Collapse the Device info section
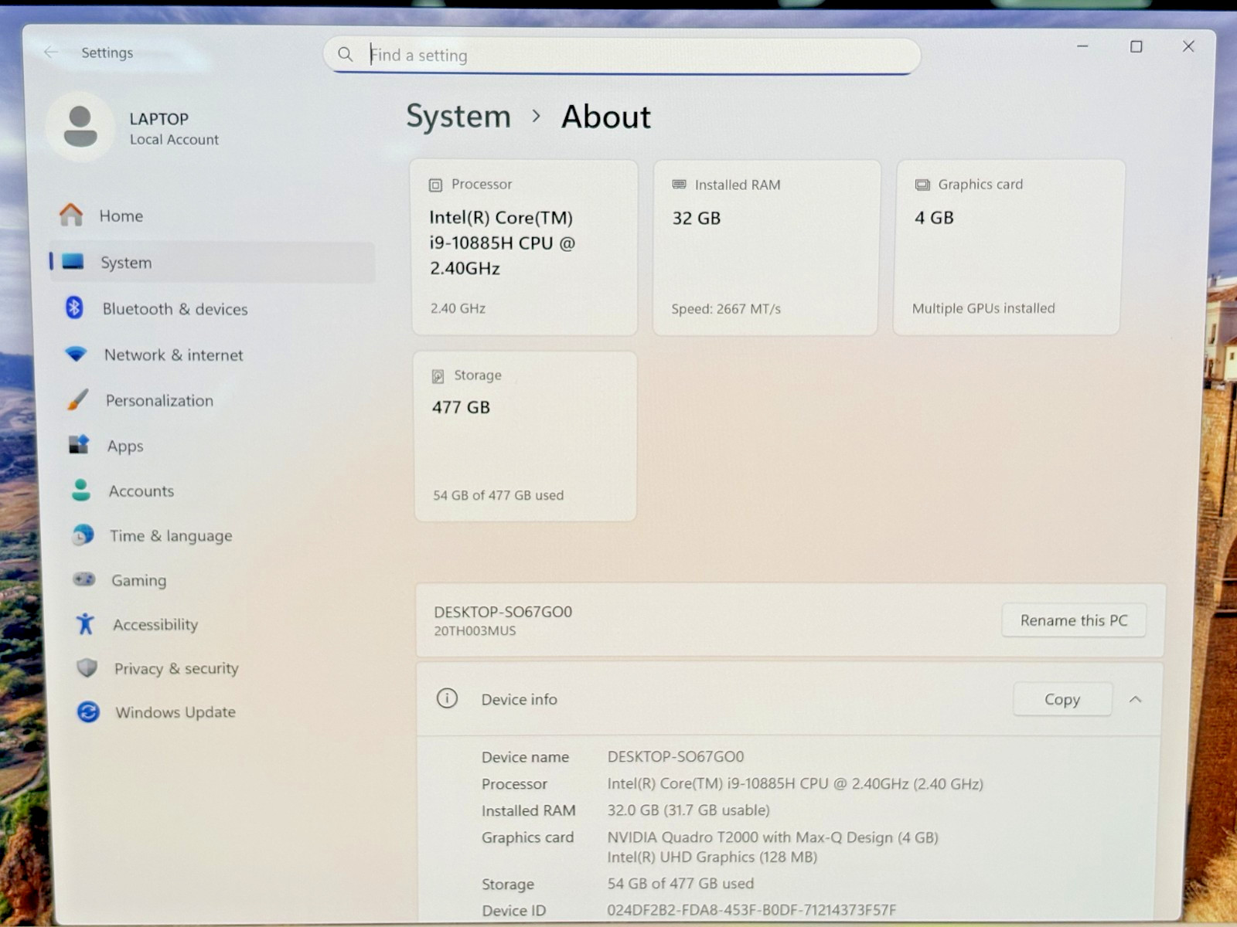The width and height of the screenshot is (1237, 927). (x=1135, y=699)
